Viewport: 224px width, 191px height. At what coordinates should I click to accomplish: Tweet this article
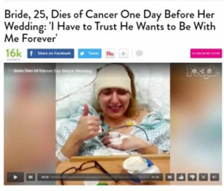90,53
